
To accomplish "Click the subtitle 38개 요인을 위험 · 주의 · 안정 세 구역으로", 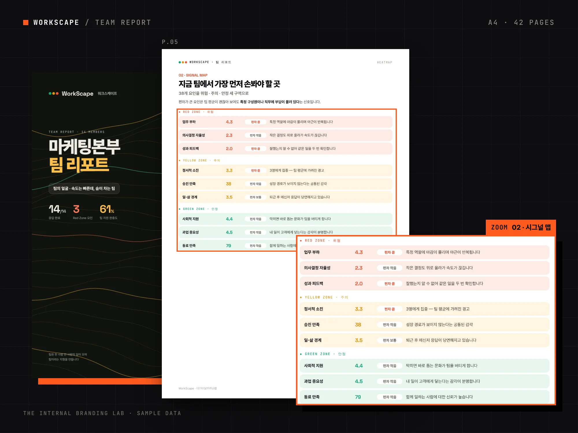I will [214, 93].
